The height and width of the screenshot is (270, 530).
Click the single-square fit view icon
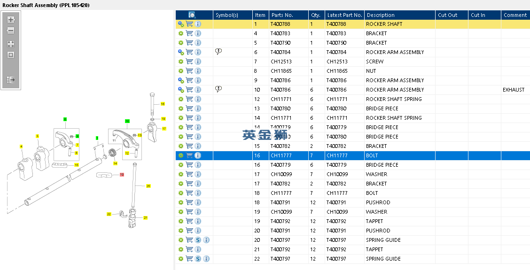point(10,55)
